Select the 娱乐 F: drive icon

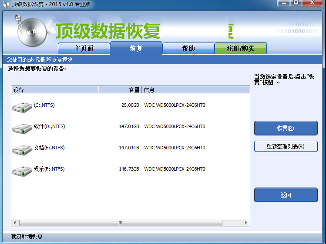pos(22,171)
